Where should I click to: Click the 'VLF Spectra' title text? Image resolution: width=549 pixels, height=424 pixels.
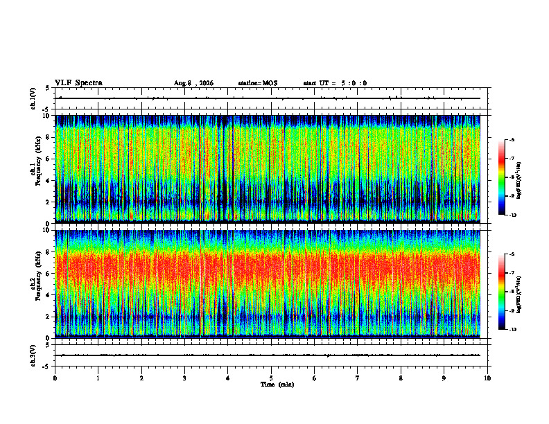pyautogui.click(x=78, y=83)
